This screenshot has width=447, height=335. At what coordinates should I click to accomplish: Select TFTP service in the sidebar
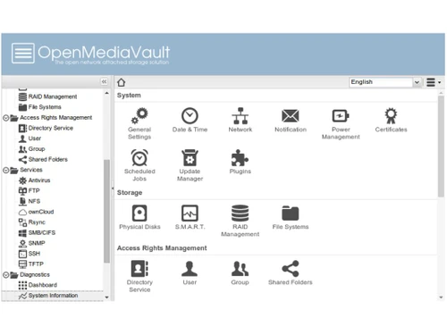pyautogui.click(x=31, y=264)
